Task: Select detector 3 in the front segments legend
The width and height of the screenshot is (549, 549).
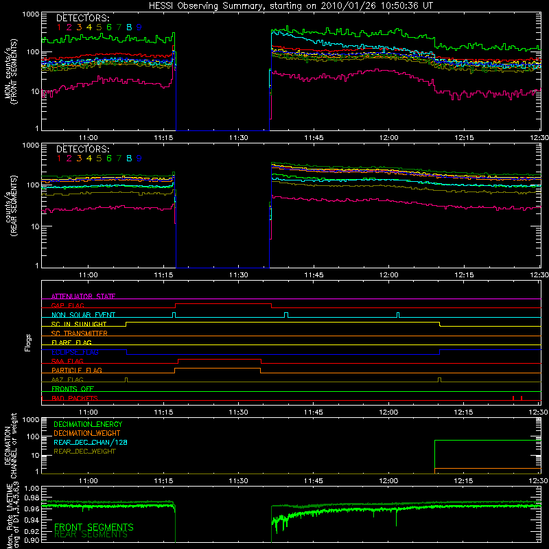Action: (x=79, y=27)
